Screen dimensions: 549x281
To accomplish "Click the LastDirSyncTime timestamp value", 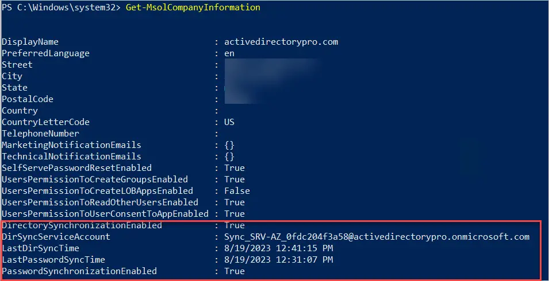I will pos(279,248).
